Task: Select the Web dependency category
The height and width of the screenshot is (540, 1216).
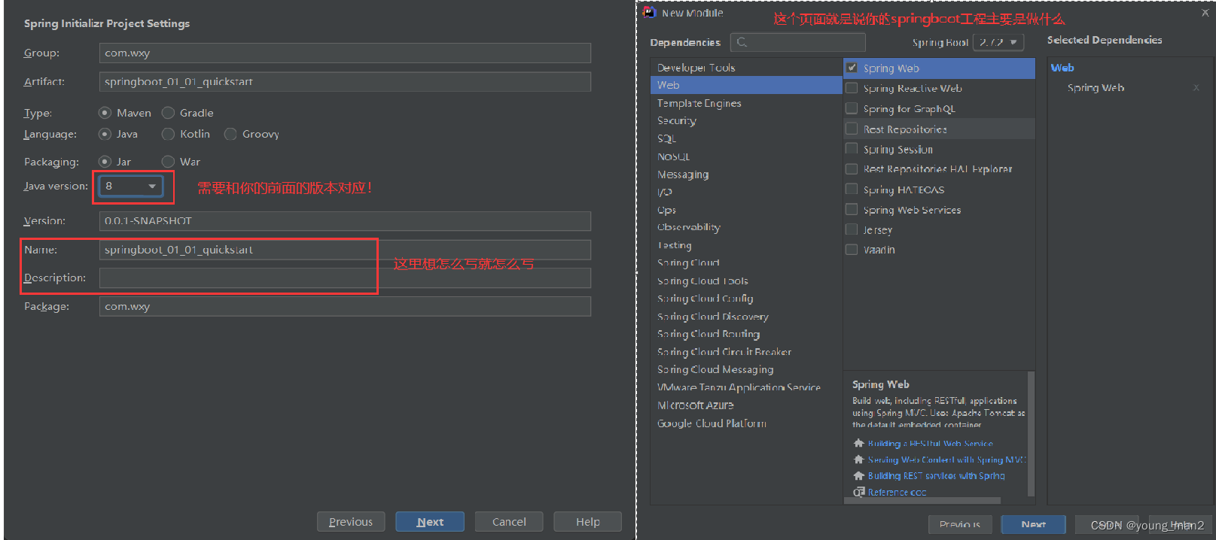Action: coord(746,85)
